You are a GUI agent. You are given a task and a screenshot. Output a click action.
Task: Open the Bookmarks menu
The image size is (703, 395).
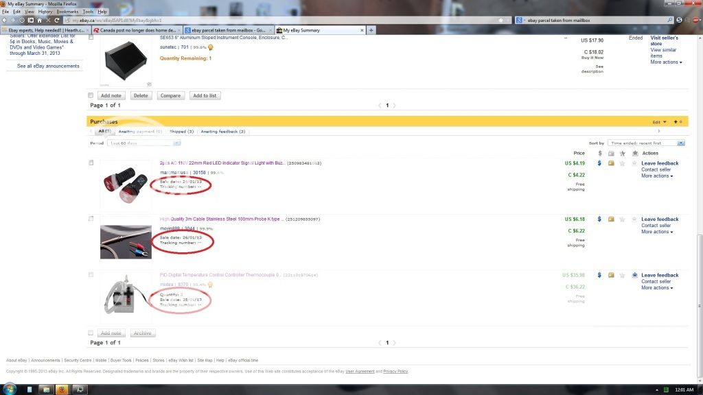67,12
